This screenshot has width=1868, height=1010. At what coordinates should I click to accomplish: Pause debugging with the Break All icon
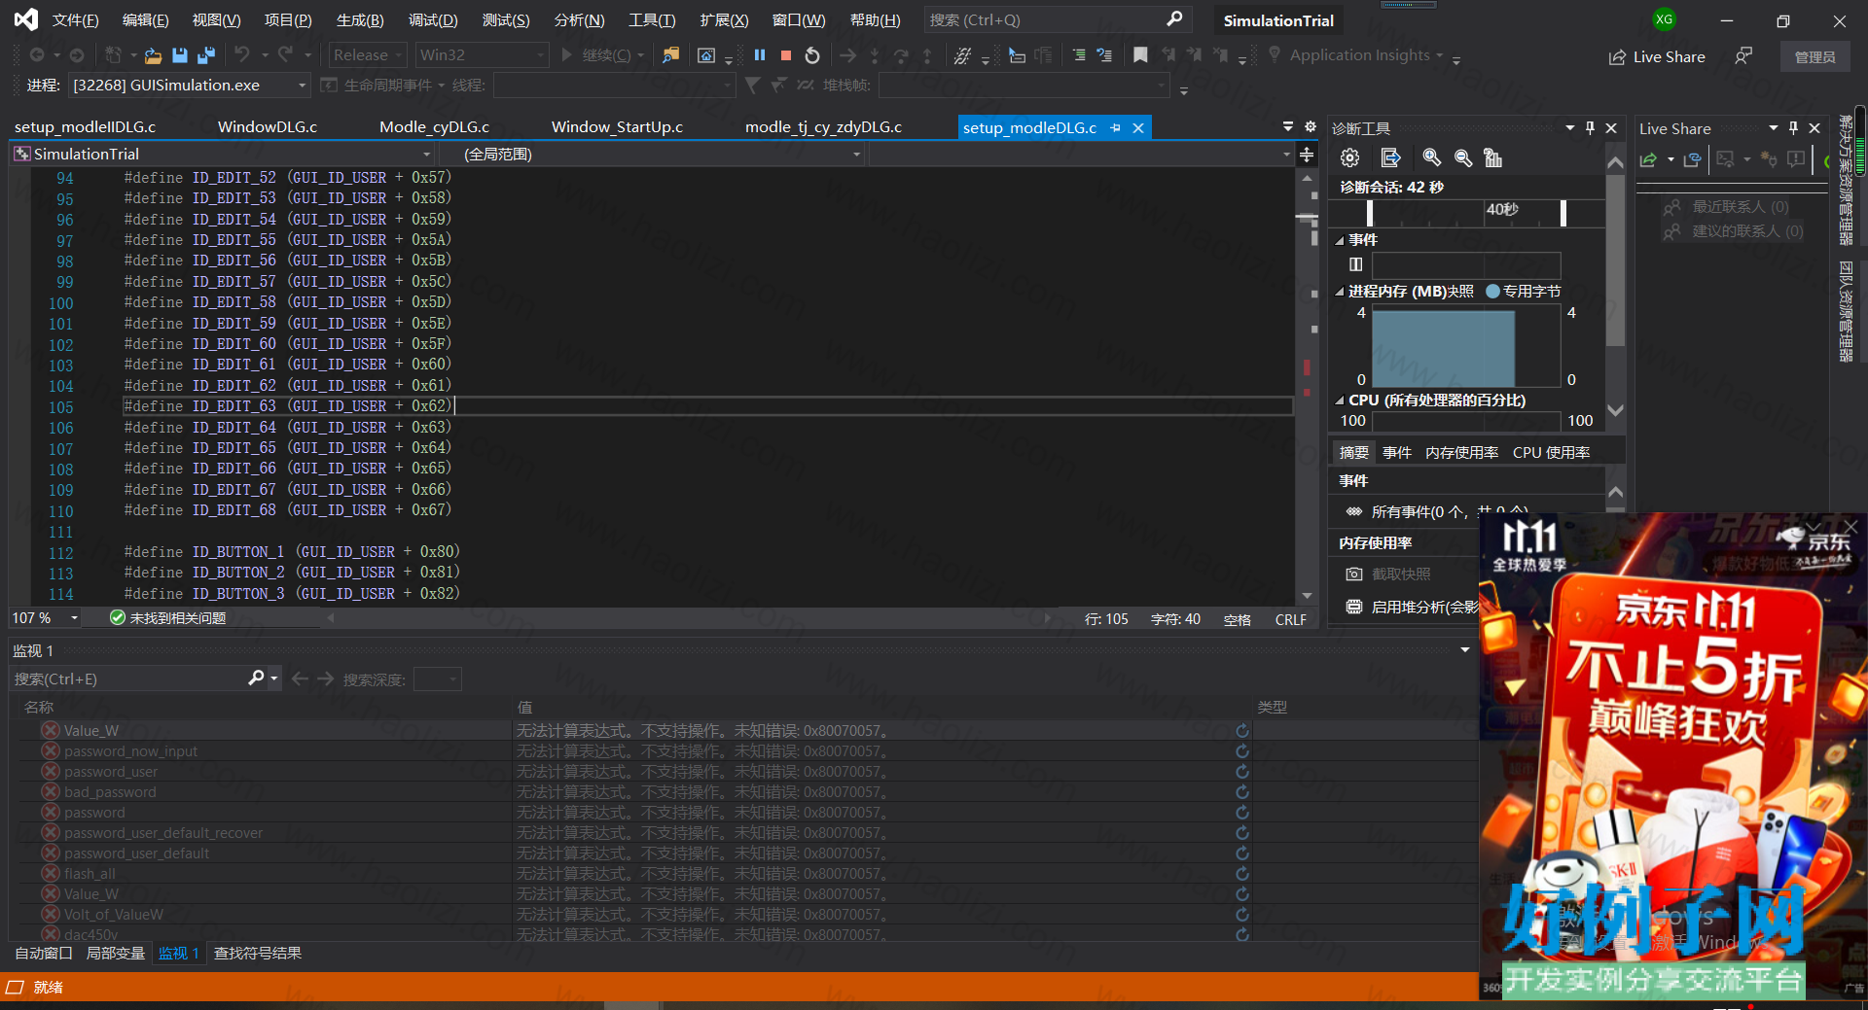760,55
